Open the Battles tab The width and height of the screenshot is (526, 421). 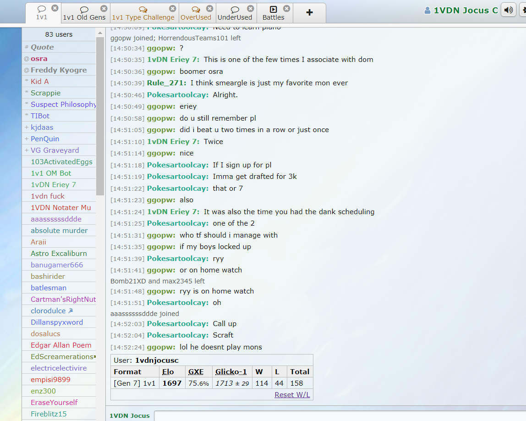(274, 14)
